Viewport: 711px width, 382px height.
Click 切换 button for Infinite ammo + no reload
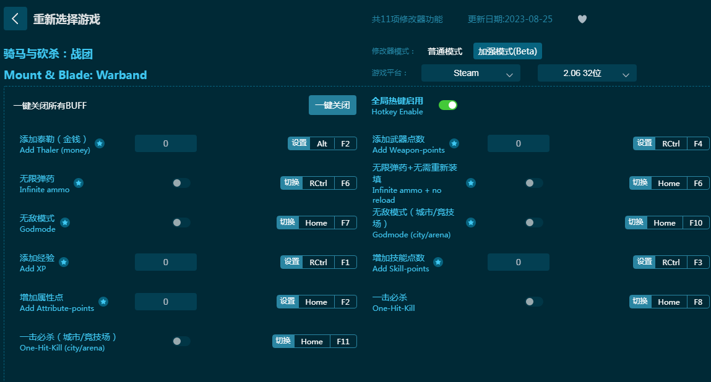tap(640, 182)
